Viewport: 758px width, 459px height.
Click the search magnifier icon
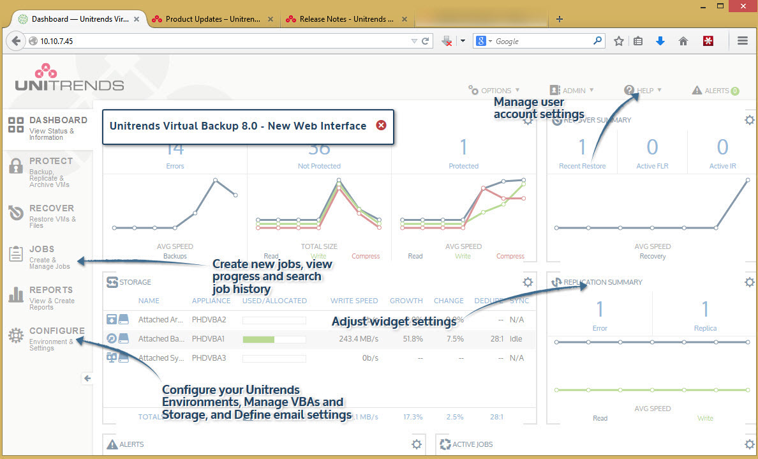pyautogui.click(x=597, y=41)
